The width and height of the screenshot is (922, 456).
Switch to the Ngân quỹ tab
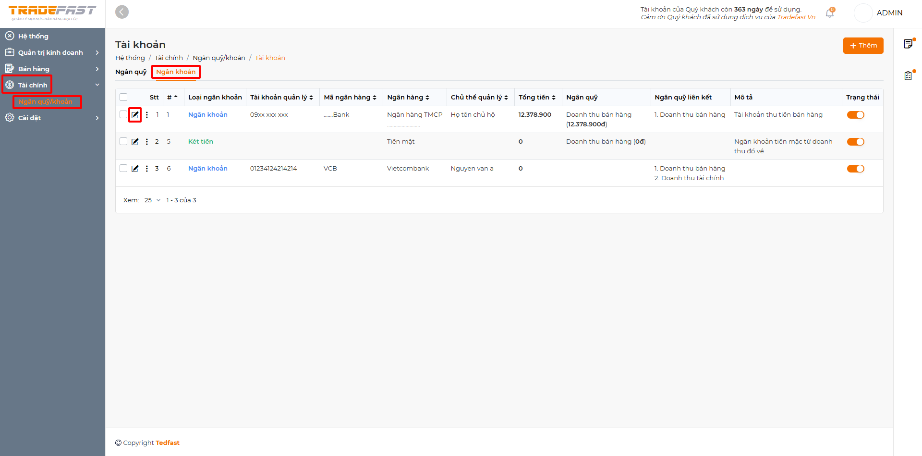[131, 72]
